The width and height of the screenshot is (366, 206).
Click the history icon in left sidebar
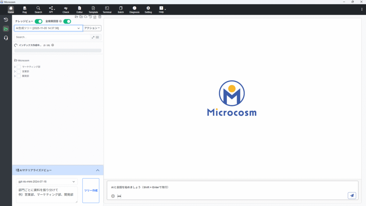(6, 20)
